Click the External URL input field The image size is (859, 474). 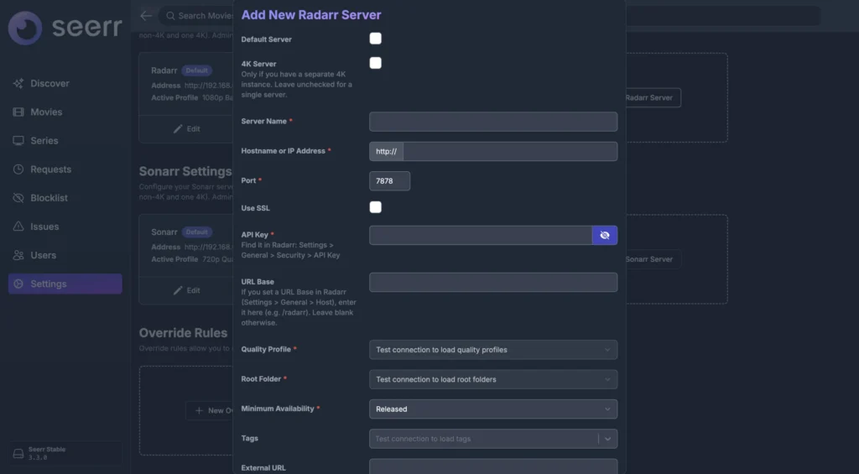click(x=493, y=466)
